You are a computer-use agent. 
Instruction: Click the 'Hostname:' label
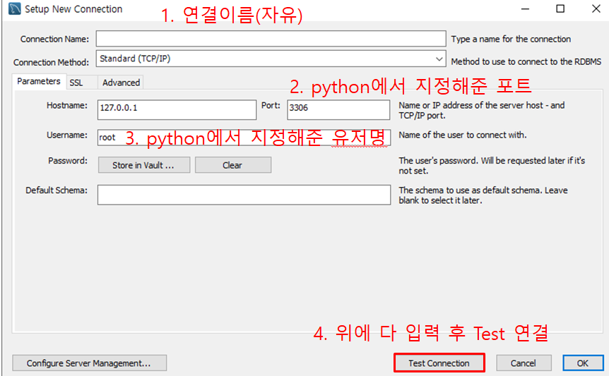[67, 105]
